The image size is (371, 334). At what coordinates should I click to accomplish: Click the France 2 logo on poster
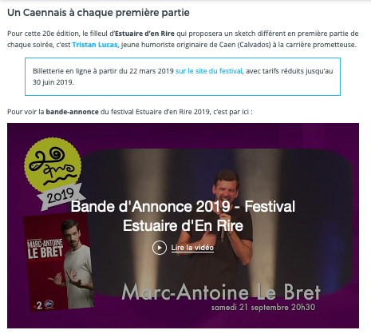(x=38, y=305)
